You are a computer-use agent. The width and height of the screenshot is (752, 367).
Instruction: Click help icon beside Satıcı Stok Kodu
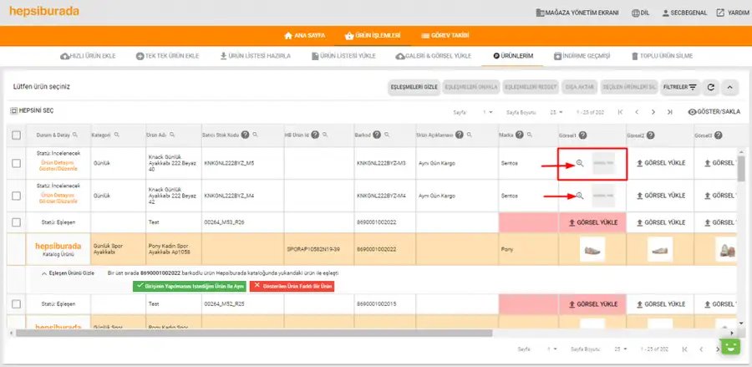point(245,135)
